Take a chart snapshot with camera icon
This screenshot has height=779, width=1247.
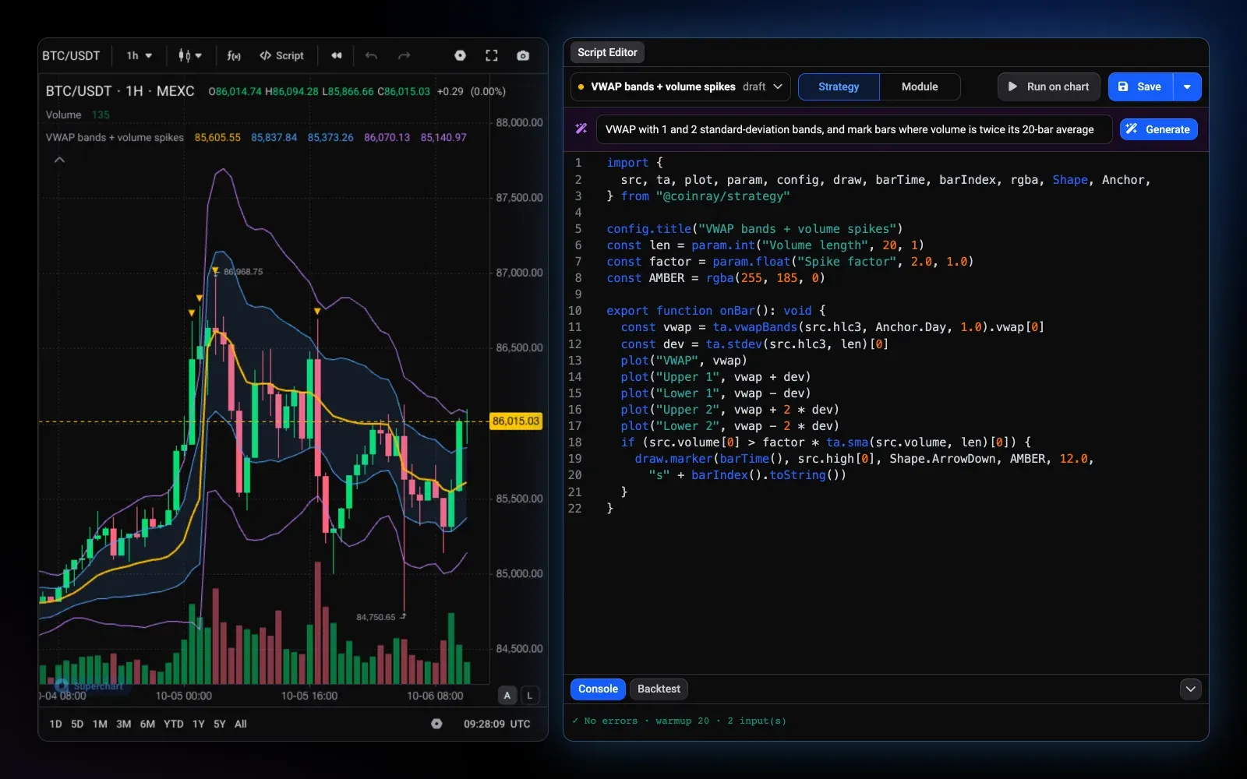point(523,55)
